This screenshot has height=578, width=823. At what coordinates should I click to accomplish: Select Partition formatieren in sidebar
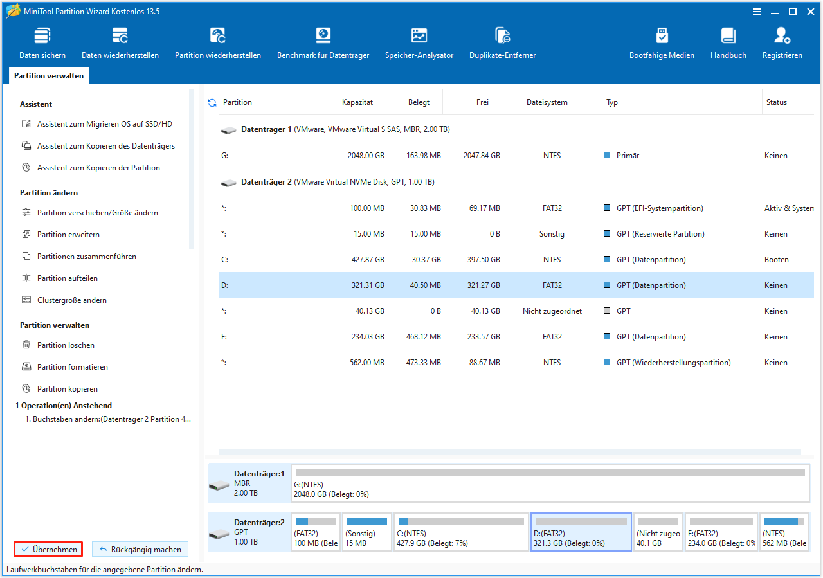72,367
